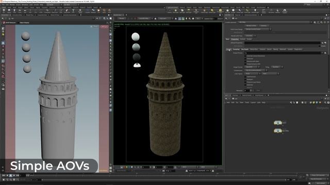The height and width of the screenshot is (185, 330).
Task: Open the Render menu
Action: pyautogui.click(x=12, y=5)
